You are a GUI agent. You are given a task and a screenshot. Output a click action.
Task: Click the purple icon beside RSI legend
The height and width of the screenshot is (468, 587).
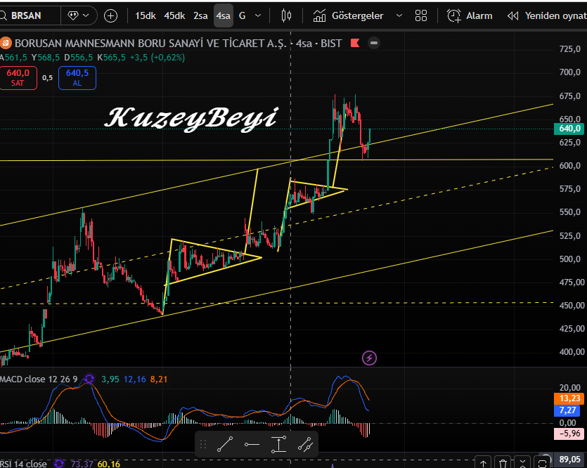(x=59, y=464)
